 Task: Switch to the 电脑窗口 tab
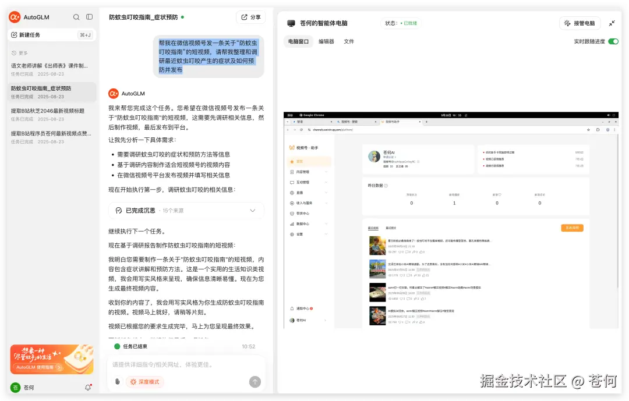pos(298,41)
